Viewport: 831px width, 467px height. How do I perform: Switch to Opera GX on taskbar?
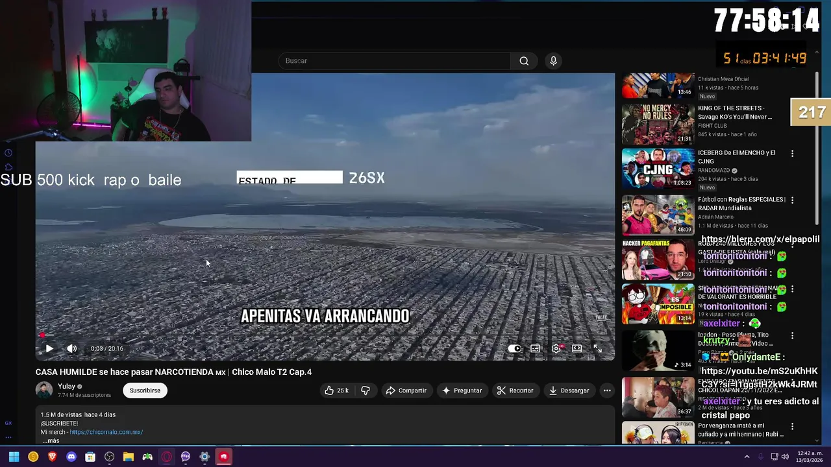(167, 457)
